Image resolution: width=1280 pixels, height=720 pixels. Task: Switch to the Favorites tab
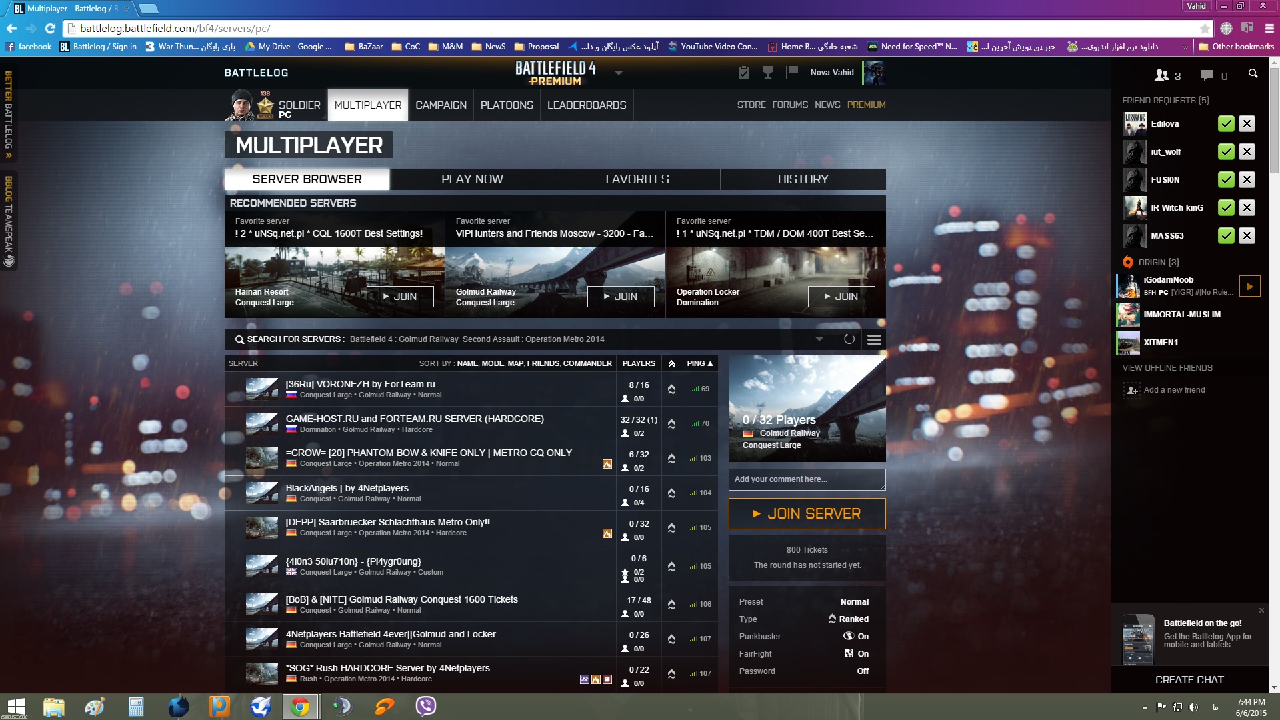(x=637, y=179)
